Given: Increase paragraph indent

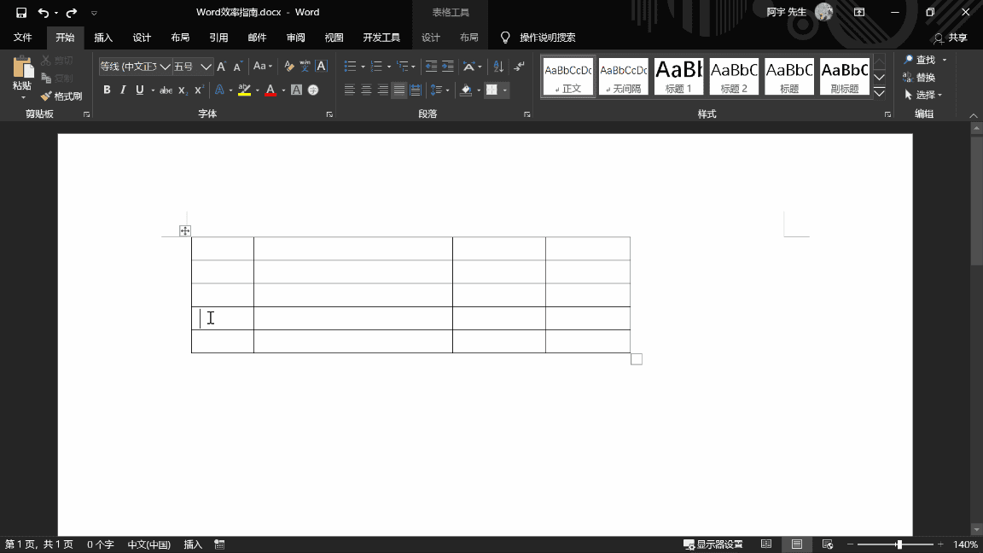Looking at the screenshot, I should tap(448, 67).
